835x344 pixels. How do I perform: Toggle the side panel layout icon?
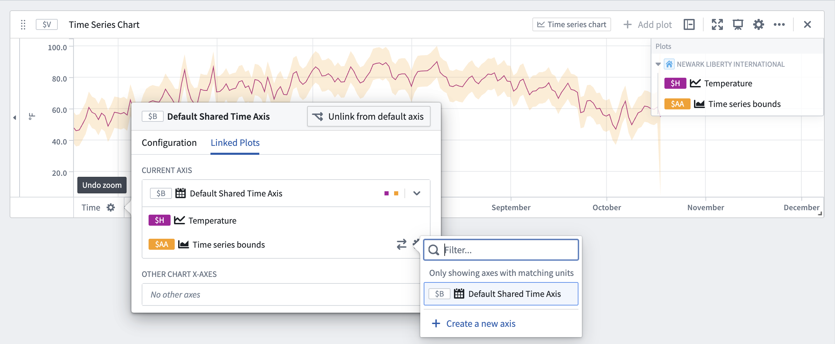click(x=688, y=24)
